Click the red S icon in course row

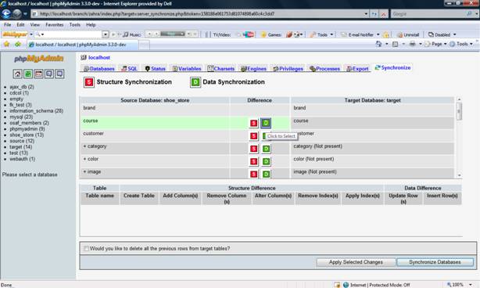click(253, 123)
